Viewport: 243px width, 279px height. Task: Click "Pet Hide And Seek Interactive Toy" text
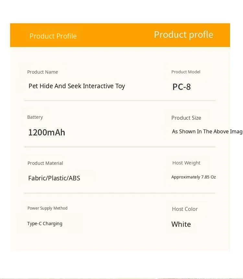pos(77,86)
